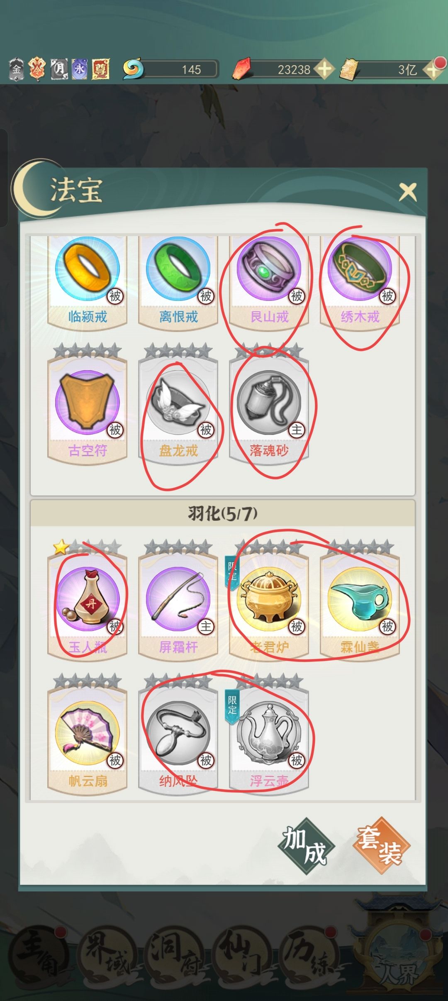Select the grey 落魂砂 pouch treasure
Screen dimensions: 448x1001
269,409
